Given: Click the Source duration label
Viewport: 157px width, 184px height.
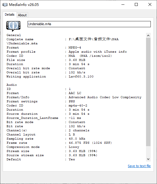Looking at the screenshot, I should click(x=22, y=114).
